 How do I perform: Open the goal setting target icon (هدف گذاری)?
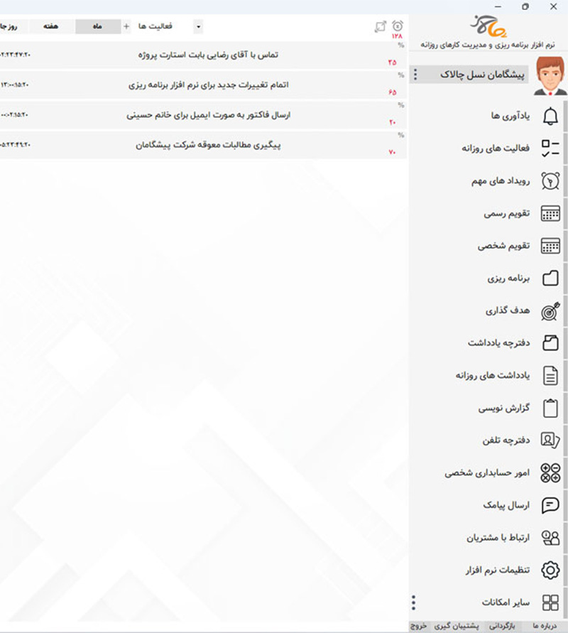[x=550, y=311]
